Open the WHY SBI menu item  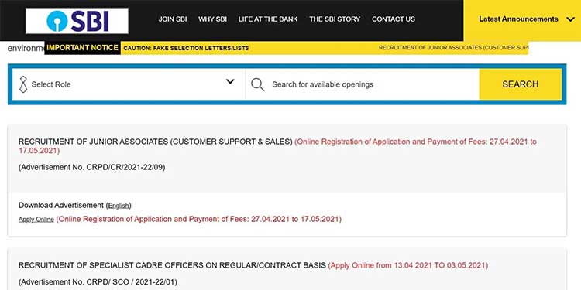coord(213,19)
